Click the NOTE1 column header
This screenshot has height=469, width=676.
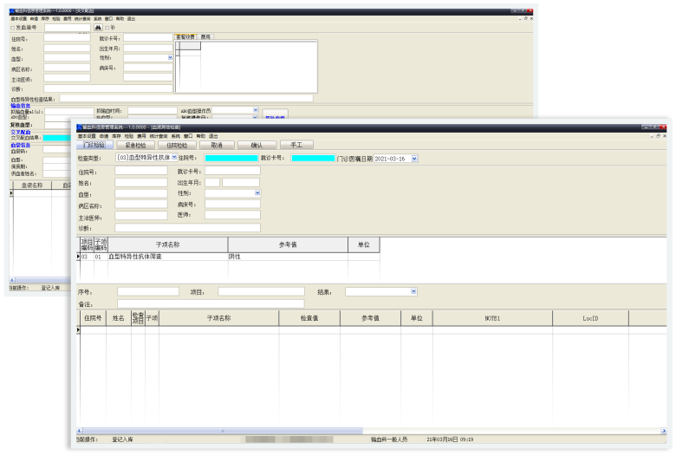click(492, 318)
